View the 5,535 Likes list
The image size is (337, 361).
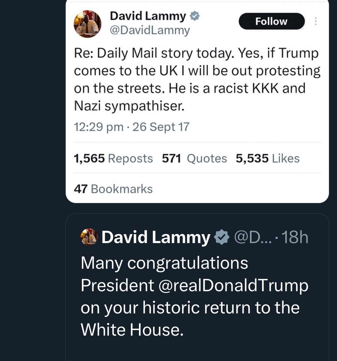[x=268, y=158]
